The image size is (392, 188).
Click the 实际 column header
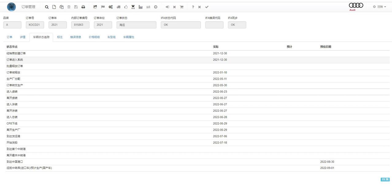[x=216, y=47]
